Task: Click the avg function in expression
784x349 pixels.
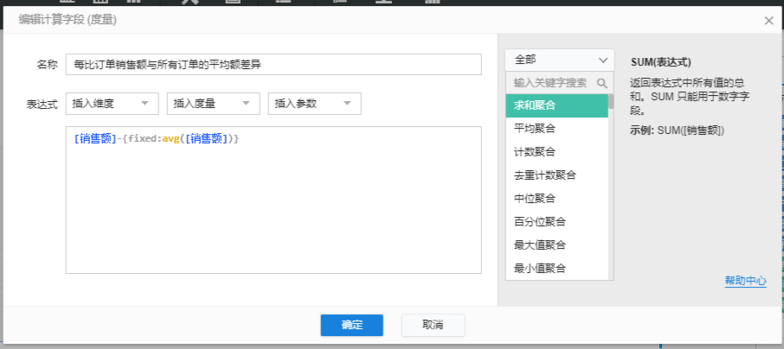Action: tap(170, 139)
